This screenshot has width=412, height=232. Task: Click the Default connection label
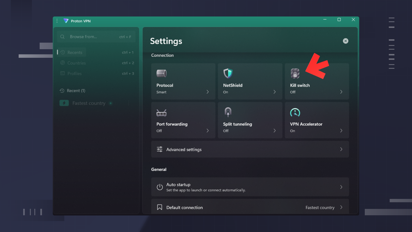pyautogui.click(x=184, y=208)
